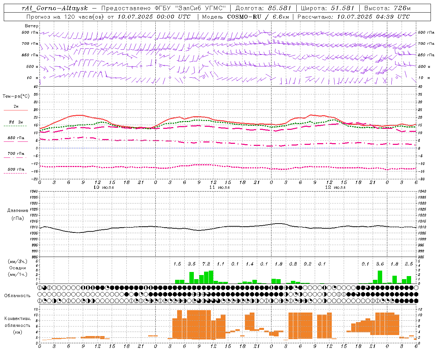Viewport: 436px width, 349px height.
Task: Click the Высота: 726м value
Action: tap(387, 8)
